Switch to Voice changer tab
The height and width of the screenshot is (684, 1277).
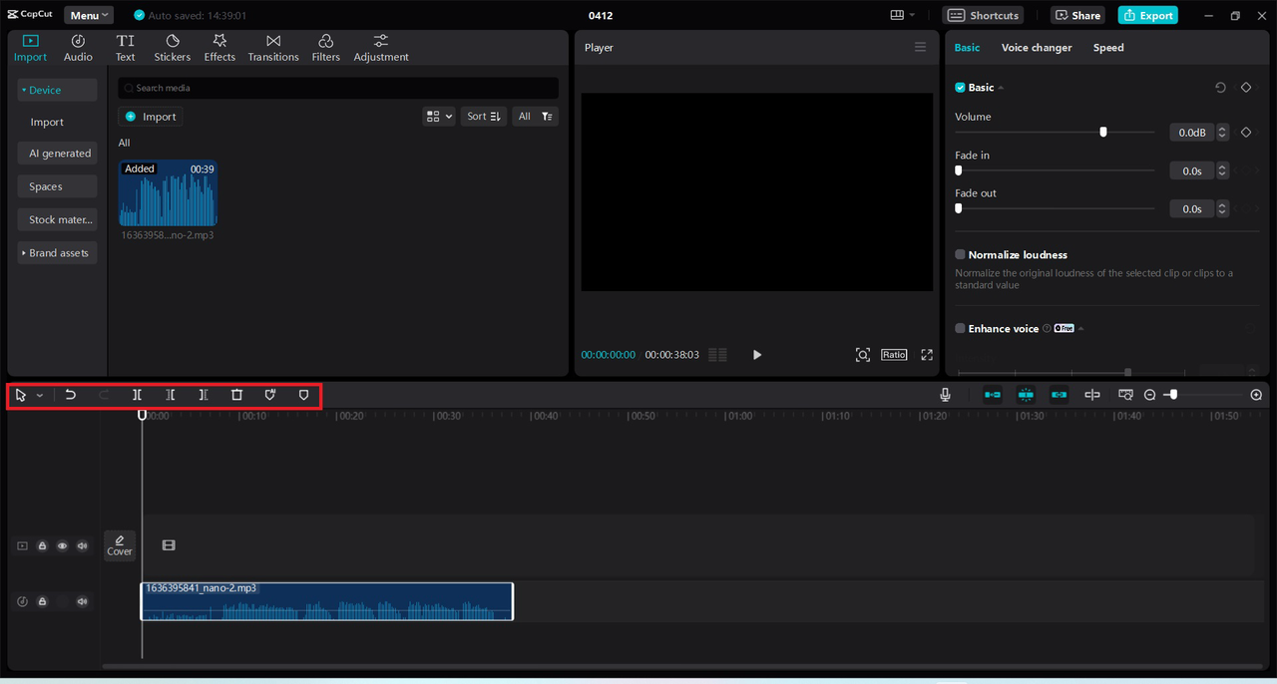(1037, 48)
